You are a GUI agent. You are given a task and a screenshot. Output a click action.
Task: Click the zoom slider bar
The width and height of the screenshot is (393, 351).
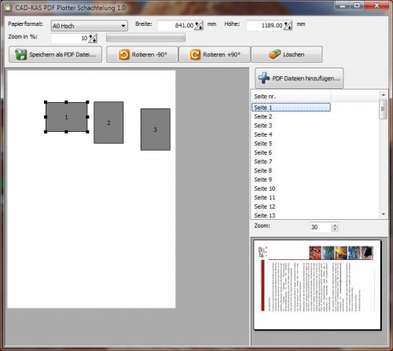click(145, 38)
